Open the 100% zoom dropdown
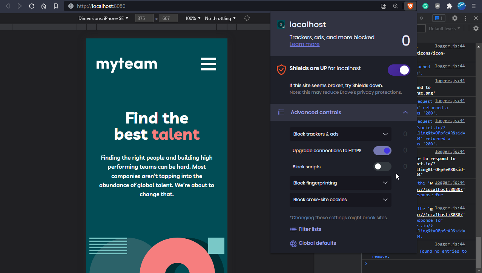The image size is (482, 273). [x=193, y=18]
